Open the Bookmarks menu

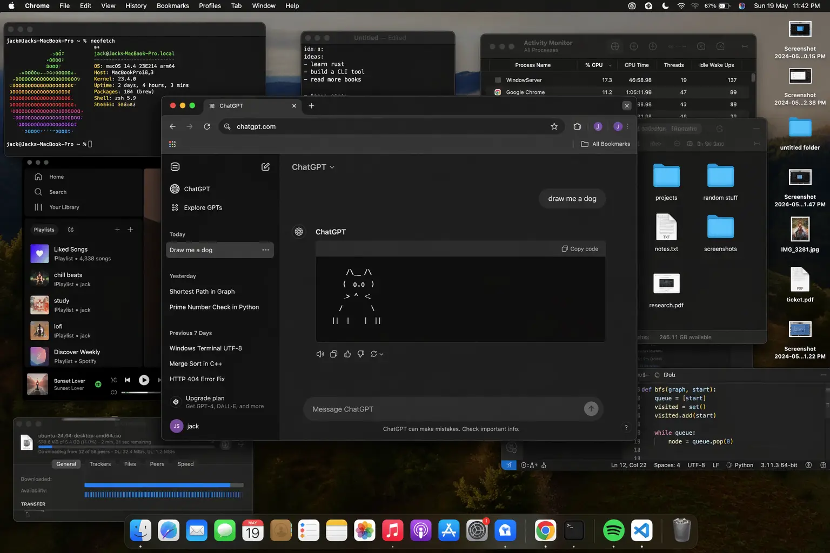(x=173, y=6)
